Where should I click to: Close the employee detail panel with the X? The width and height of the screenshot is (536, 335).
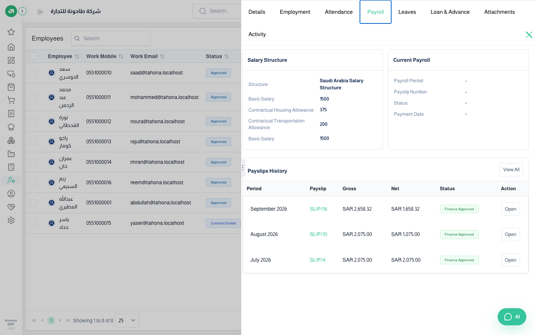click(529, 35)
